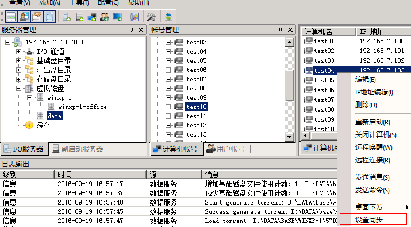This screenshot has width=411, height=227.
Task: Click the computer icon of test01 in computer list
Action: coord(308,41)
